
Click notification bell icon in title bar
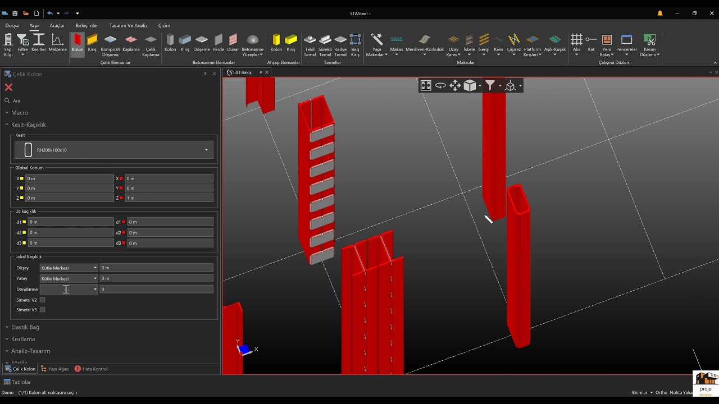click(x=660, y=13)
